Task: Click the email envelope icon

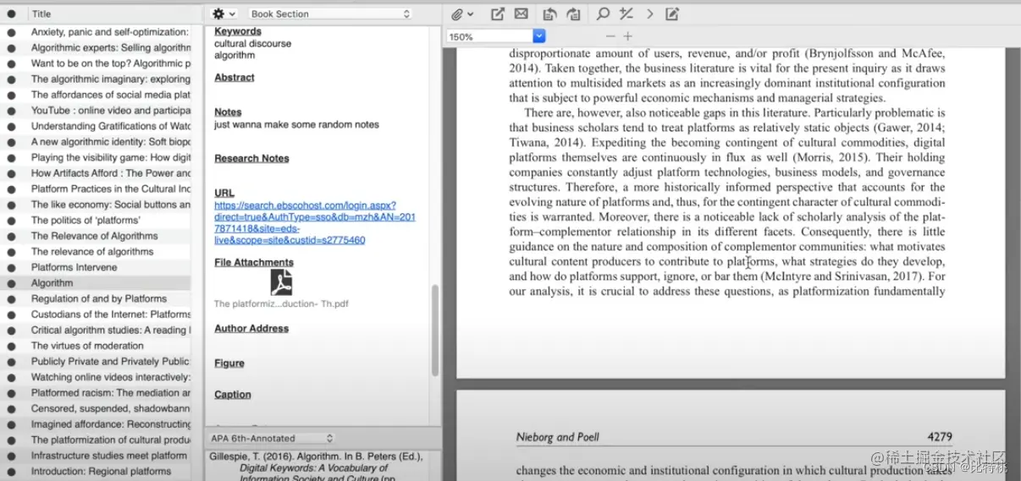Action: (x=521, y=14)
